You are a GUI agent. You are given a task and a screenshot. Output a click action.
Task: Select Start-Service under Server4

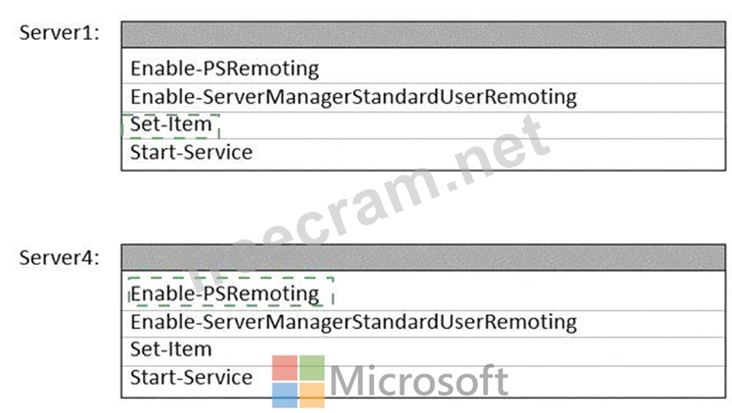coord(191,378)
